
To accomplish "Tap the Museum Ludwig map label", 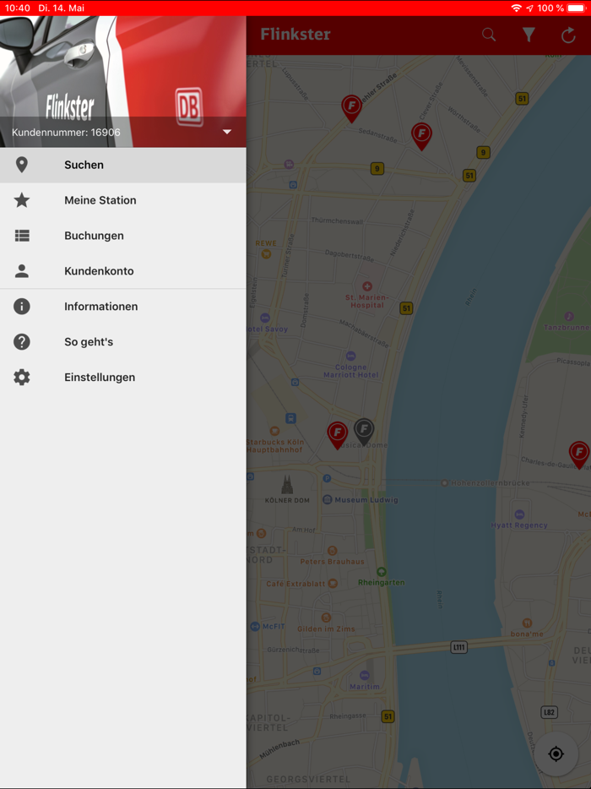I will 366,499.
